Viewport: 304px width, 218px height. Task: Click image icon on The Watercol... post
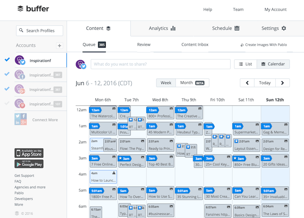click(114, 109)
